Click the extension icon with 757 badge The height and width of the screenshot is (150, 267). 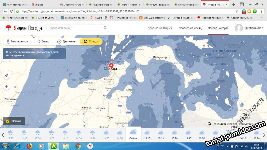pyautogui.click(x=244, y=11)
